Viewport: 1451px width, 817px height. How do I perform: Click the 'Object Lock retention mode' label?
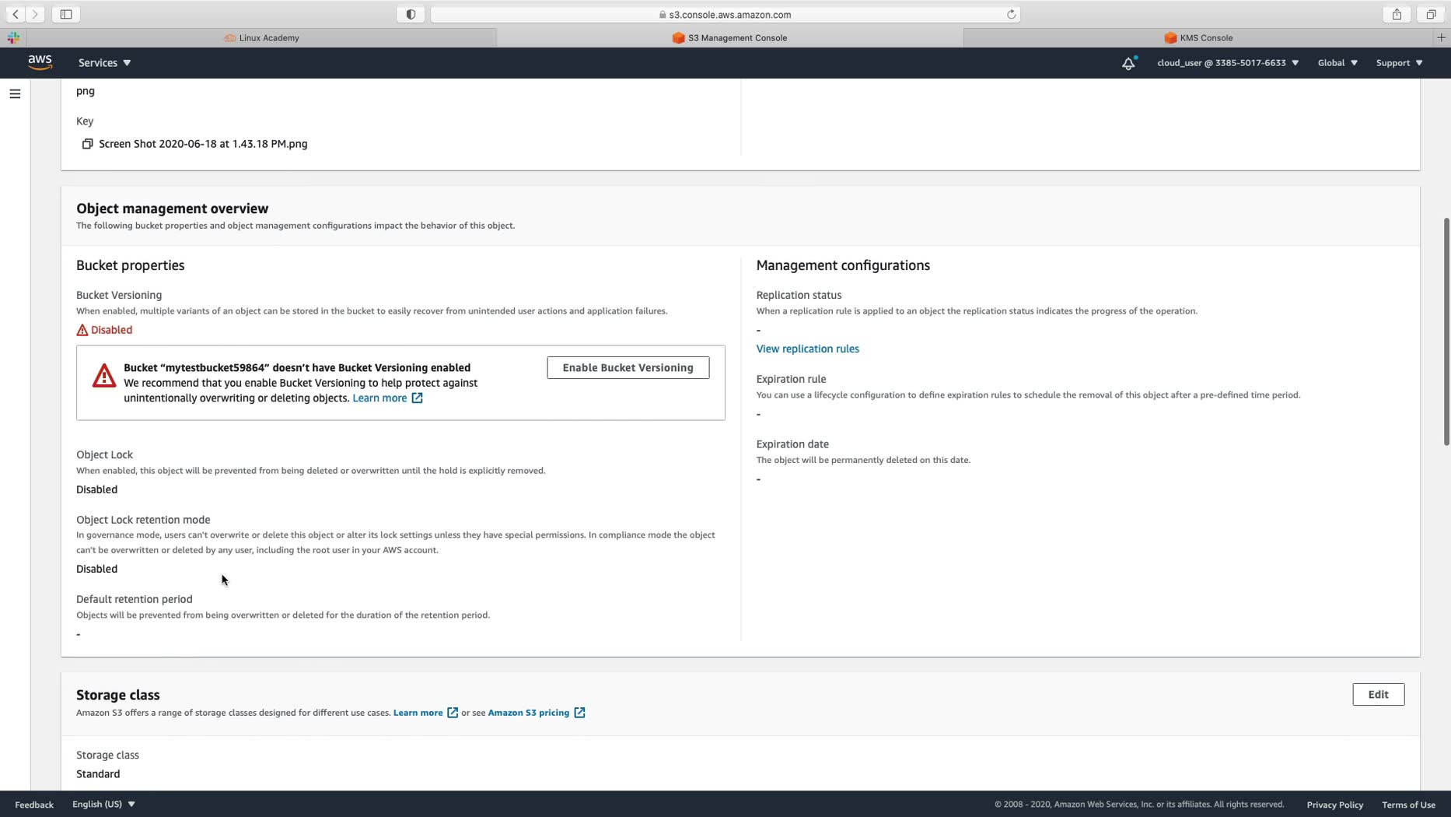[143, 520]
